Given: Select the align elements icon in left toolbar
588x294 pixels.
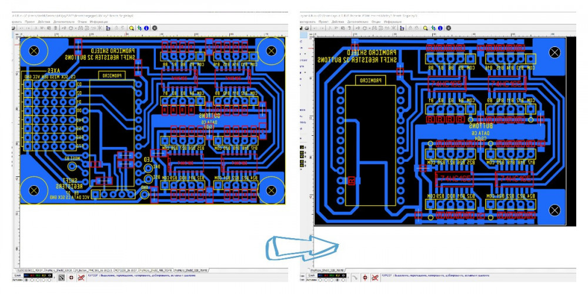Looking at the screenshot, I should (108, 28).
